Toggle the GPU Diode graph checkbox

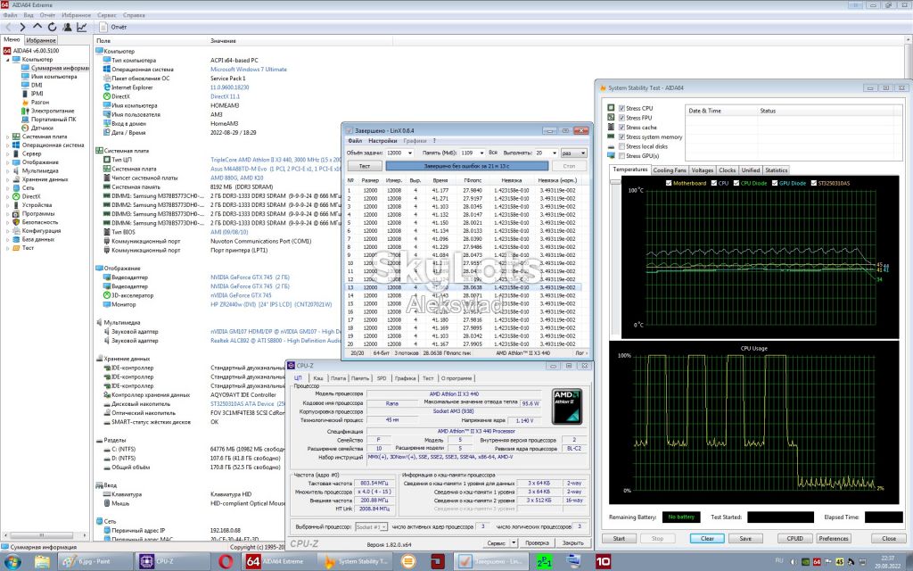tap(775, 183)
